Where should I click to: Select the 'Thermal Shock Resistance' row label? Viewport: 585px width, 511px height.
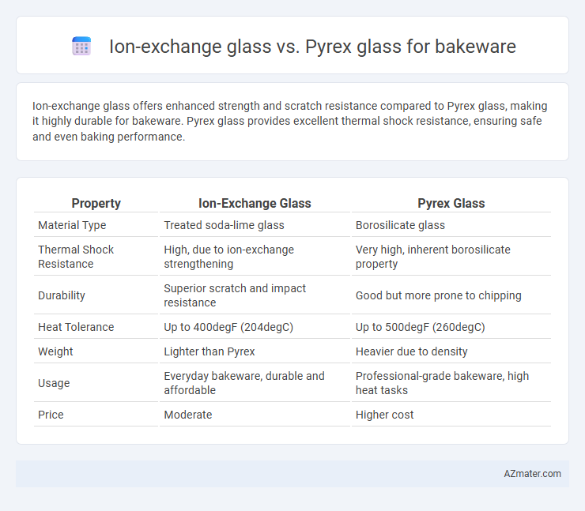[x=76, y=257]
